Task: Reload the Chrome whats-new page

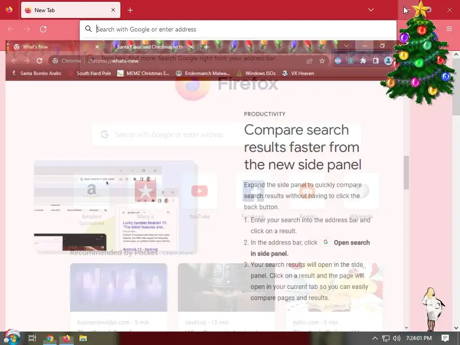Action: [x=40, y=61]
